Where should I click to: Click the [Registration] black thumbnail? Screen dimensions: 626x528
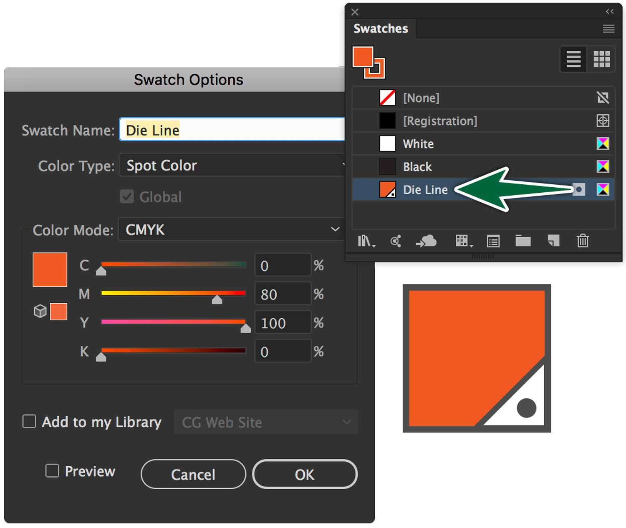387,121
